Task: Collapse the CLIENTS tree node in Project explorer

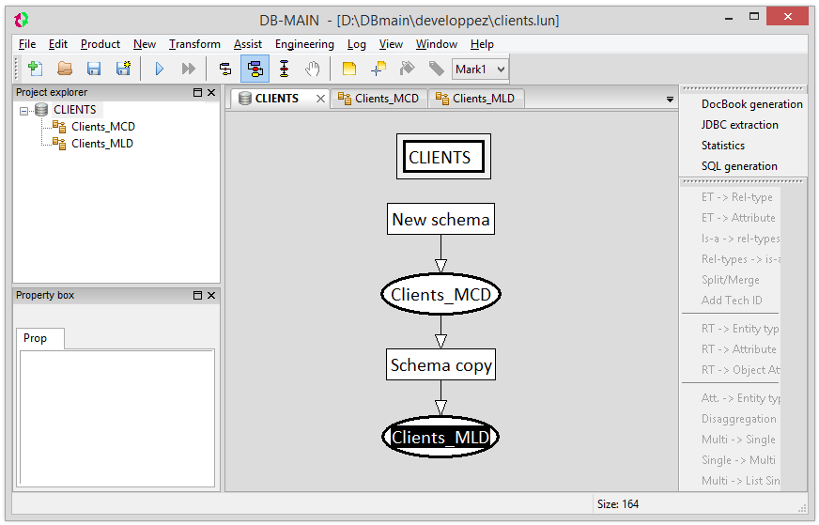Action: coord(24,111)
